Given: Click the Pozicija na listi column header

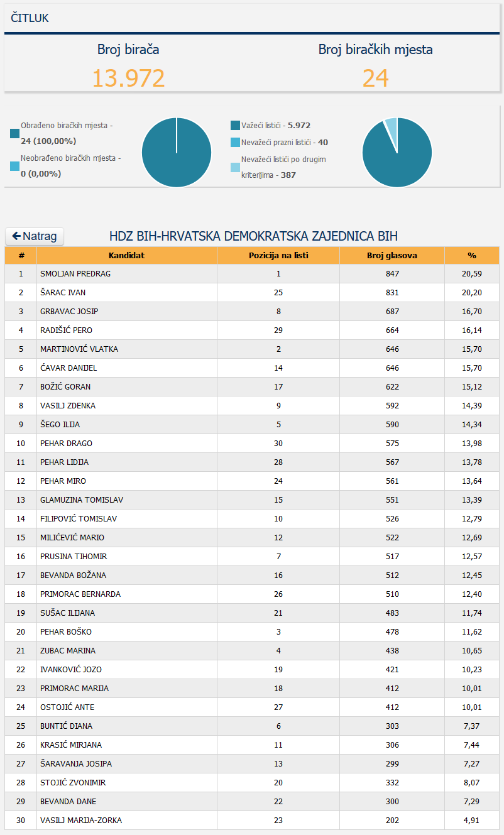Looking at the screenshot, I should [x=278, y=256].
